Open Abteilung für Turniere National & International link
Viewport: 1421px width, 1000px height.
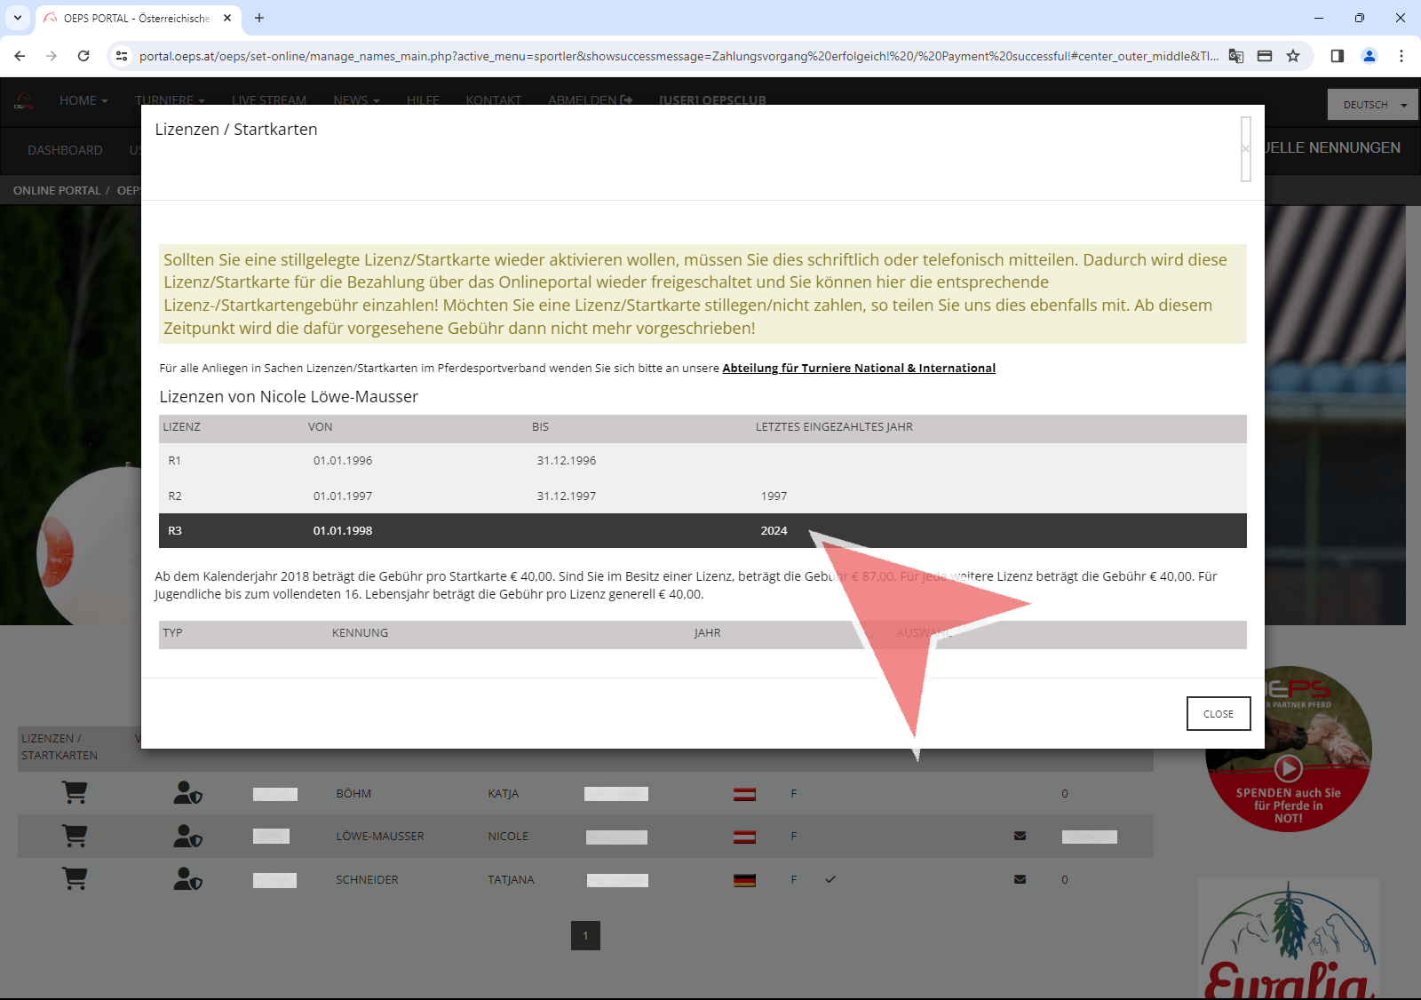tap(858, 368)
